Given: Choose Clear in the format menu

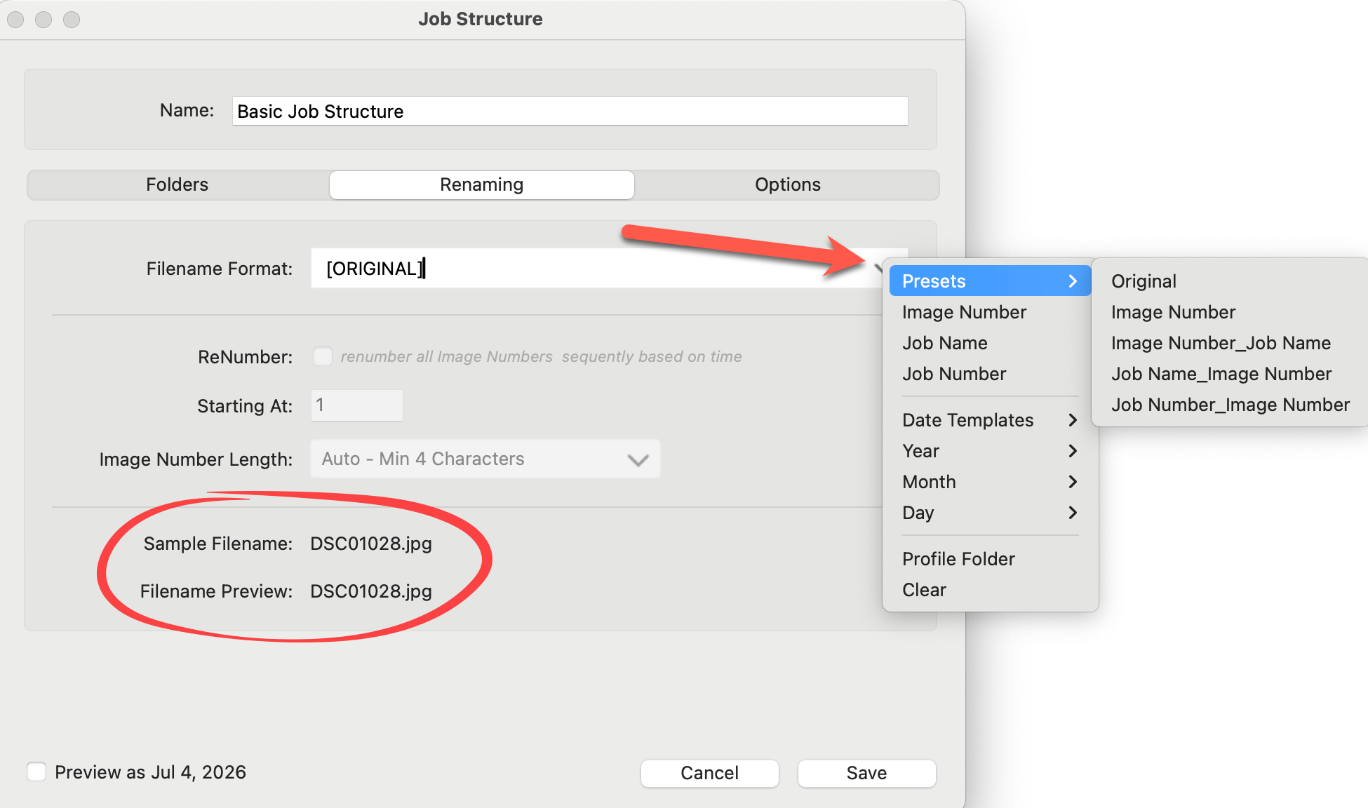Looking at the screenshot, I should click(x=924, y=590).
